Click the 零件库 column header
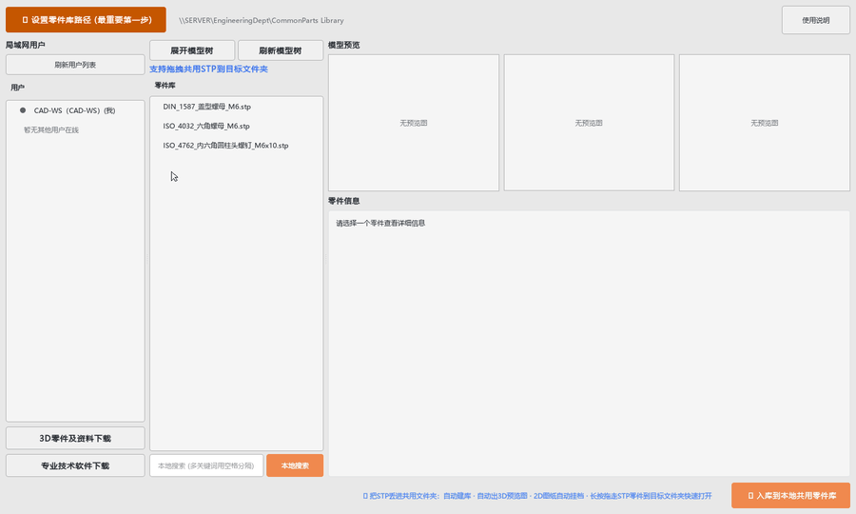The width and height of the screenshot is (856, 514). [165, 86]
